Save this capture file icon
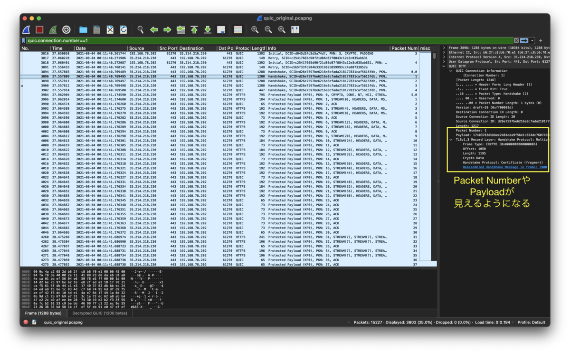The image size is (570, 353). coord(96,30)
